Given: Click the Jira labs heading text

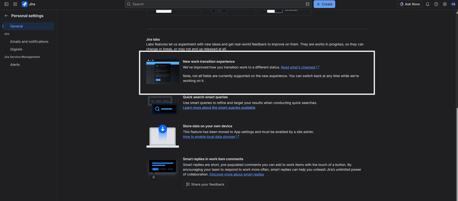Looking at the screenshot, I should coord(153,39).
